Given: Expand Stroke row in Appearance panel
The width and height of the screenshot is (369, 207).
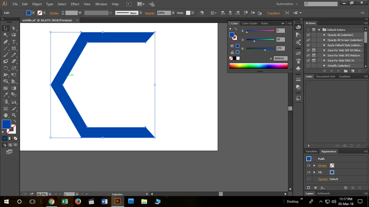Looking at the screenshot, I should pos(314,166).
